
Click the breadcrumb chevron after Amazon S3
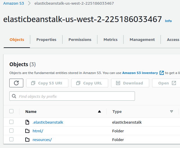pos(29,3)
